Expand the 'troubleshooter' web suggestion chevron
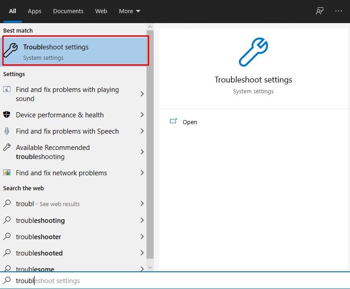350x289 pixels. click(142, 236)
